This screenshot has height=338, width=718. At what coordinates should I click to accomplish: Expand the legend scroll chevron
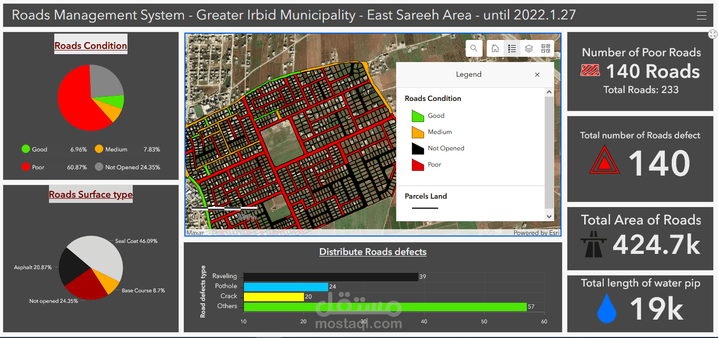(x=549, y=216)
